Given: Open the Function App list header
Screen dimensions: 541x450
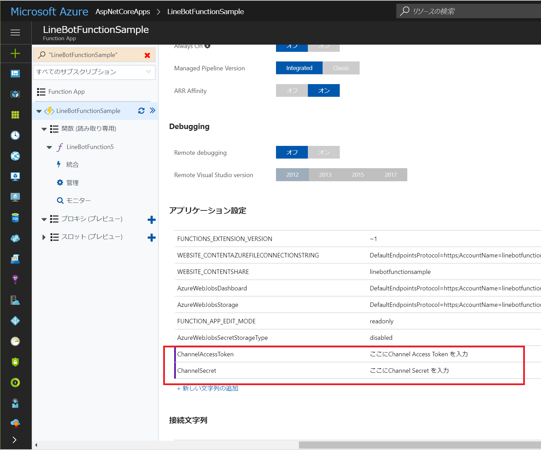Looking at the screenshot, I should coord(66,92).
